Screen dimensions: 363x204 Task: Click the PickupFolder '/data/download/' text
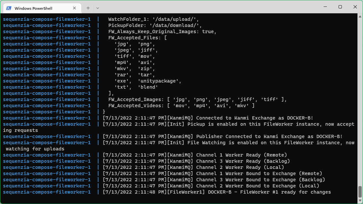pos(155,25)
